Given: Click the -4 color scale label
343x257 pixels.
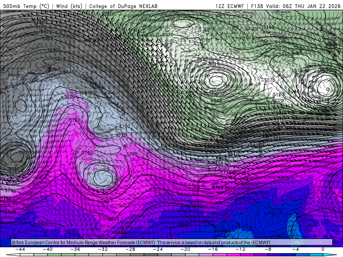Looking at the screenshot, I should click(x=295, y=249).
